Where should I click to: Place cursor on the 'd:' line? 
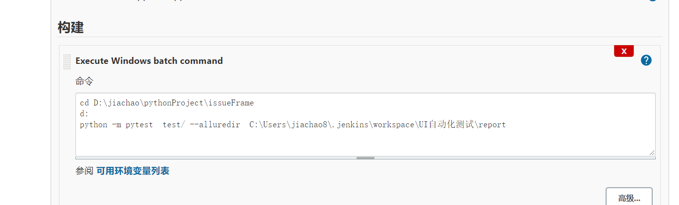coord(84,114)
